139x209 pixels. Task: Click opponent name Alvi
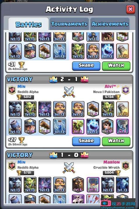(x=110, y=86)
